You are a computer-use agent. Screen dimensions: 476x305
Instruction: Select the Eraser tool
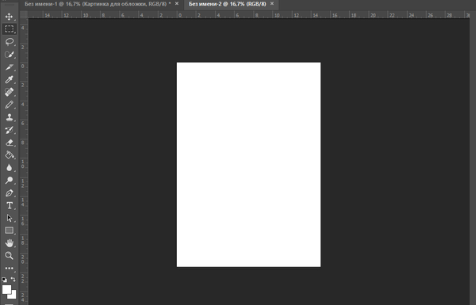9,143
